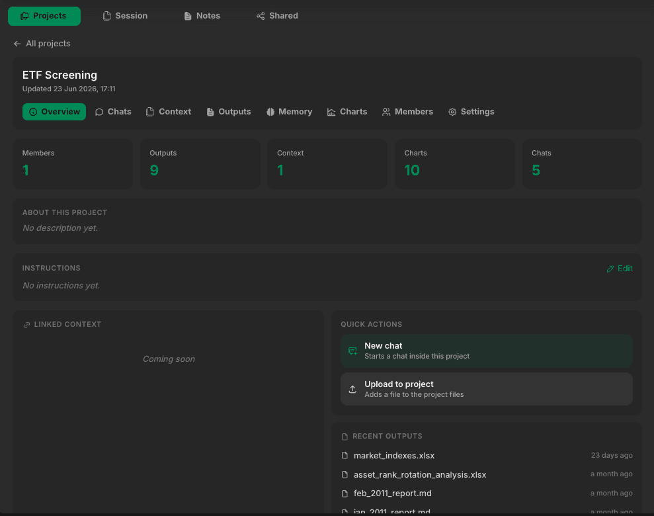This screenshot has height=516, width=654.
Task: Click the file icon for asset_rank_rotation_analysis.xlsx
Action: click(x=345, y=475)
